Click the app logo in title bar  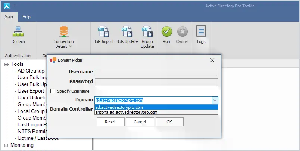coord(7,6)
